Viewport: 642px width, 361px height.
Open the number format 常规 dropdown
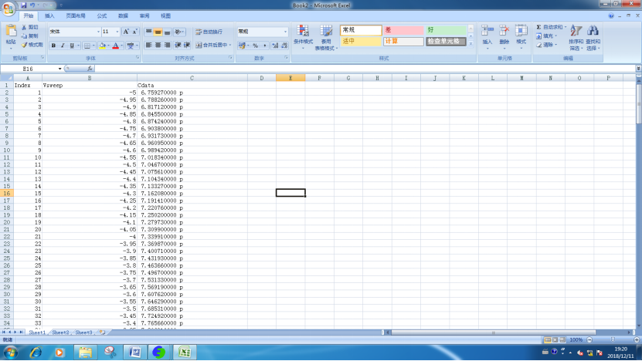pyautogui.click(x=285, y=32)
